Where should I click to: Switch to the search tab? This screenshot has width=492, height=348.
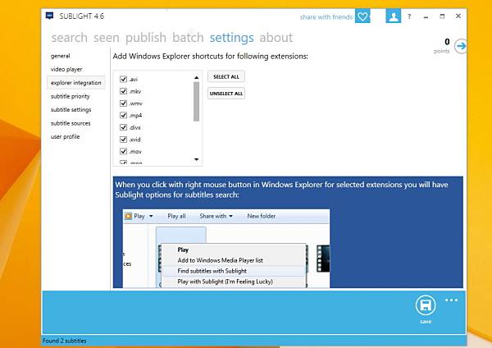pos(70,38)
